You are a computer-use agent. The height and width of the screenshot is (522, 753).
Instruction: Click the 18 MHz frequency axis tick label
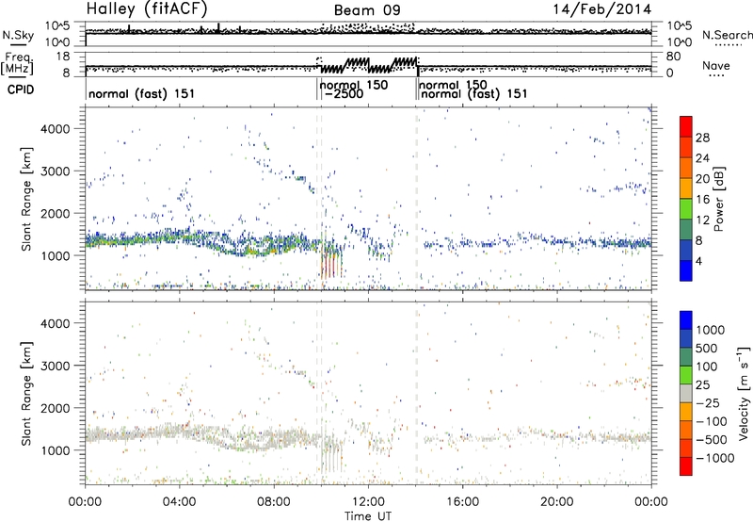[x=62, y=57]
